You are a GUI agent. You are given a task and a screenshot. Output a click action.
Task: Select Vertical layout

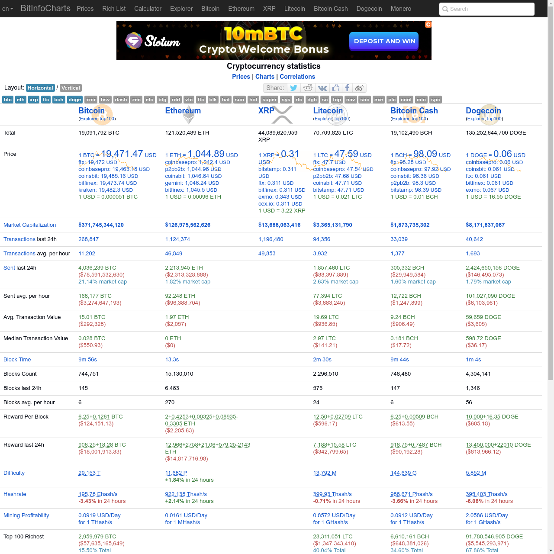(x=71, y=88)
